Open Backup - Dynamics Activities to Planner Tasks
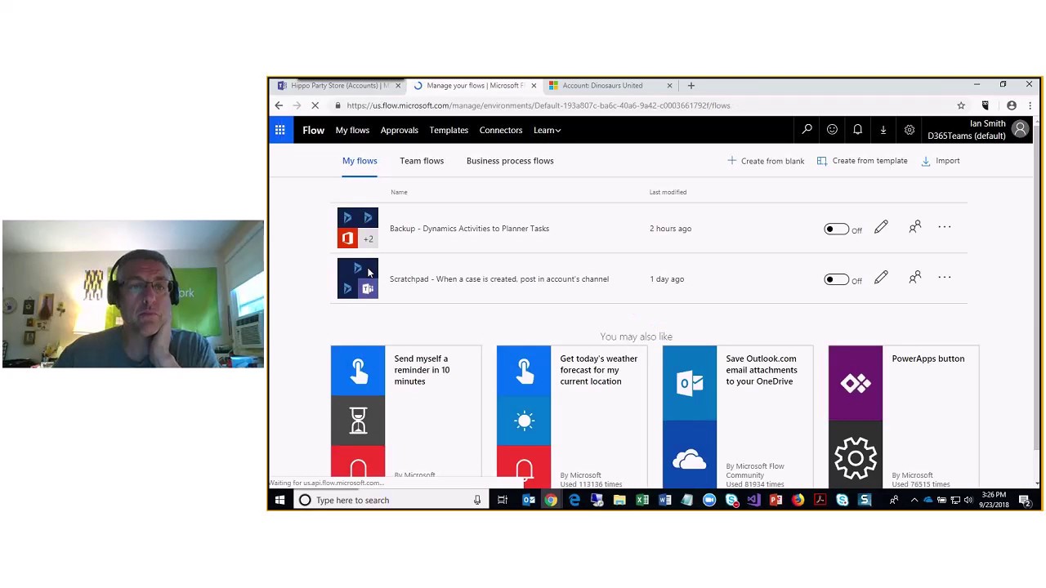Screen dimensions: 1046x588 469,229
